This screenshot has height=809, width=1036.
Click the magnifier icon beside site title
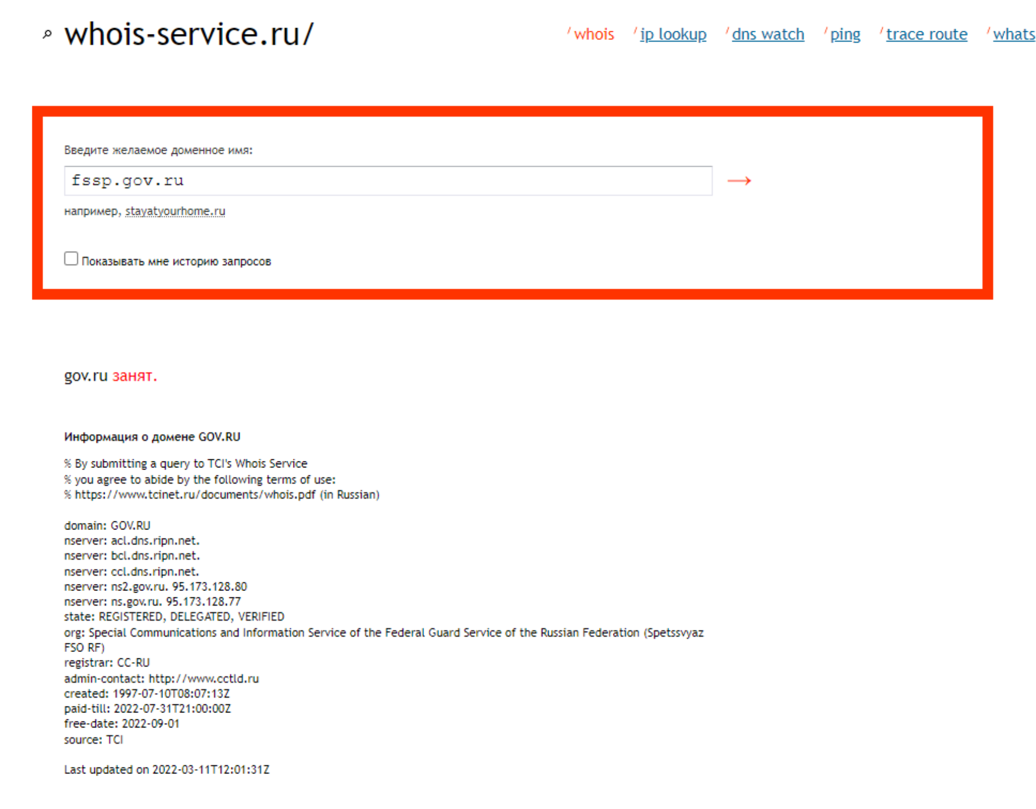click(47, 35)
